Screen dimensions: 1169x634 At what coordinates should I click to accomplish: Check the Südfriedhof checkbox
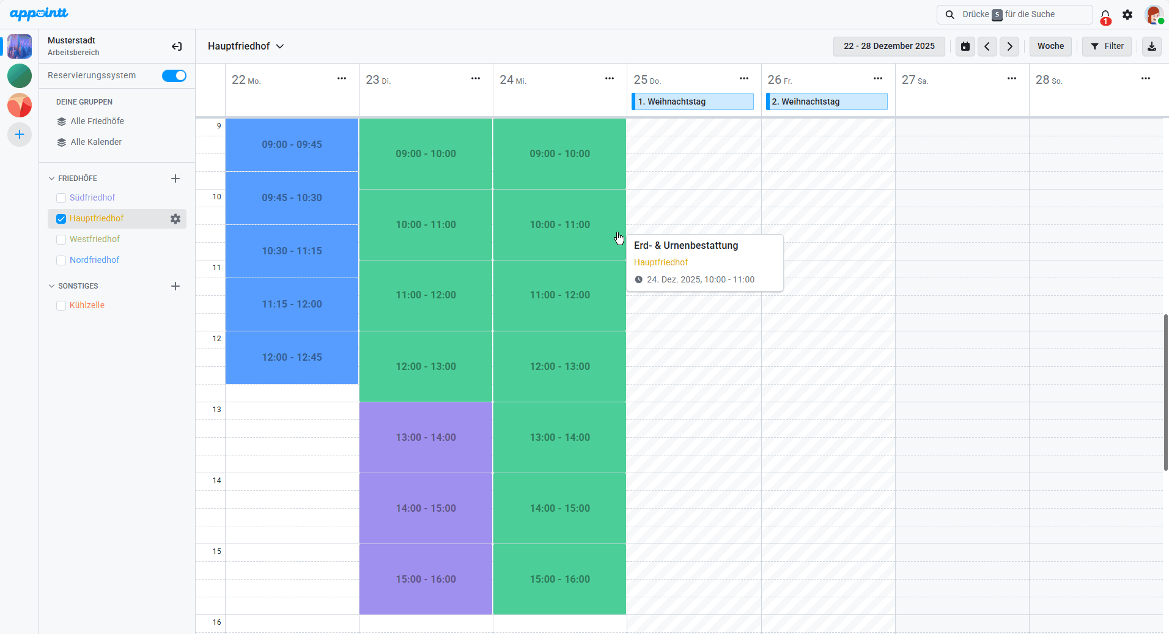point(61,198)
